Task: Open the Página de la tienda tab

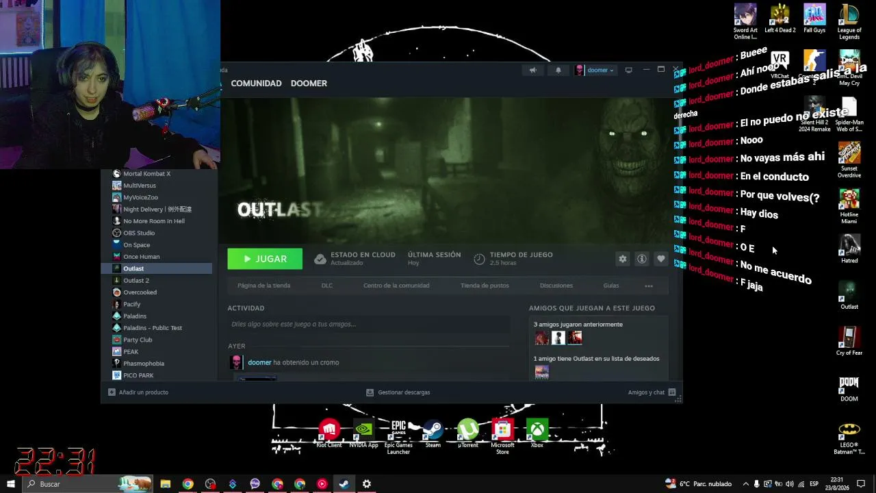Action: pyautogui.click(x=263, y=286)
